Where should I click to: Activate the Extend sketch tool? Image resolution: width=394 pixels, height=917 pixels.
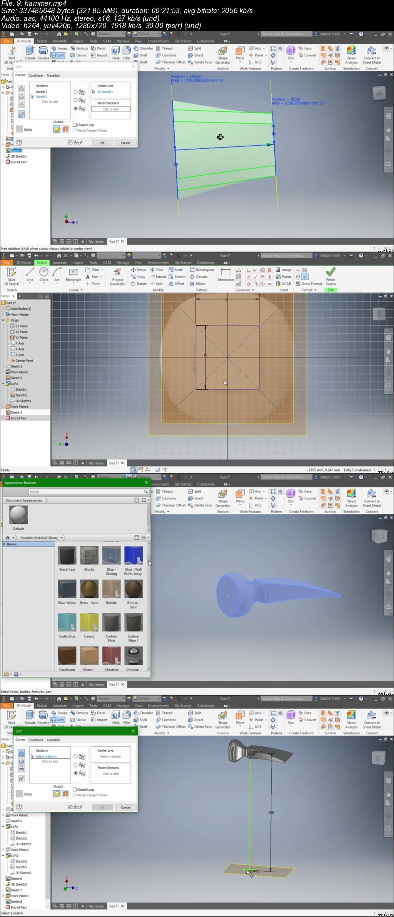point(158,277)
